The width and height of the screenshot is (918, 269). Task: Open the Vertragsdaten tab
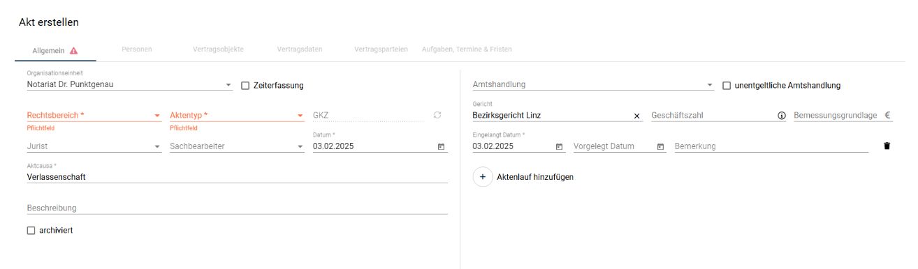point(300,49)
